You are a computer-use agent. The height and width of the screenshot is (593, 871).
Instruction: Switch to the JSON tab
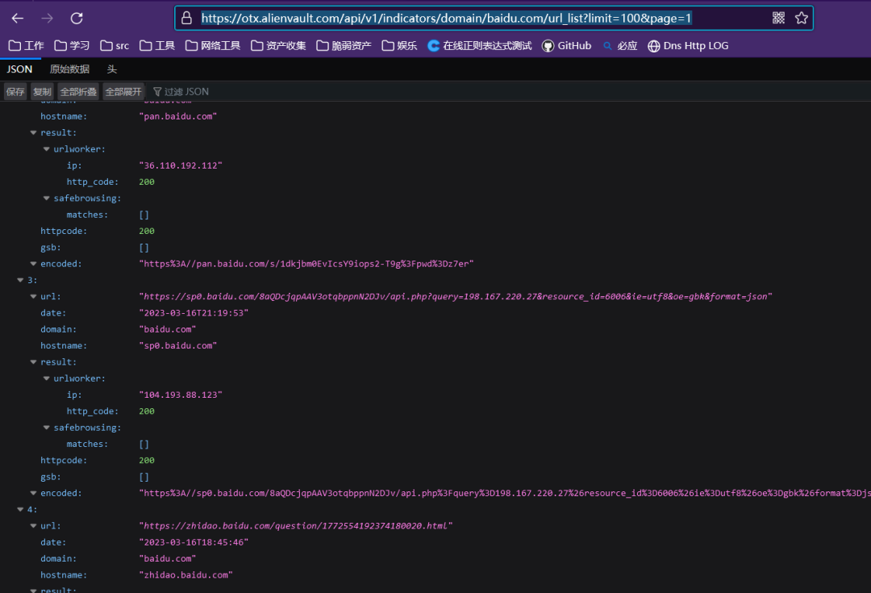tap(19, 69)
